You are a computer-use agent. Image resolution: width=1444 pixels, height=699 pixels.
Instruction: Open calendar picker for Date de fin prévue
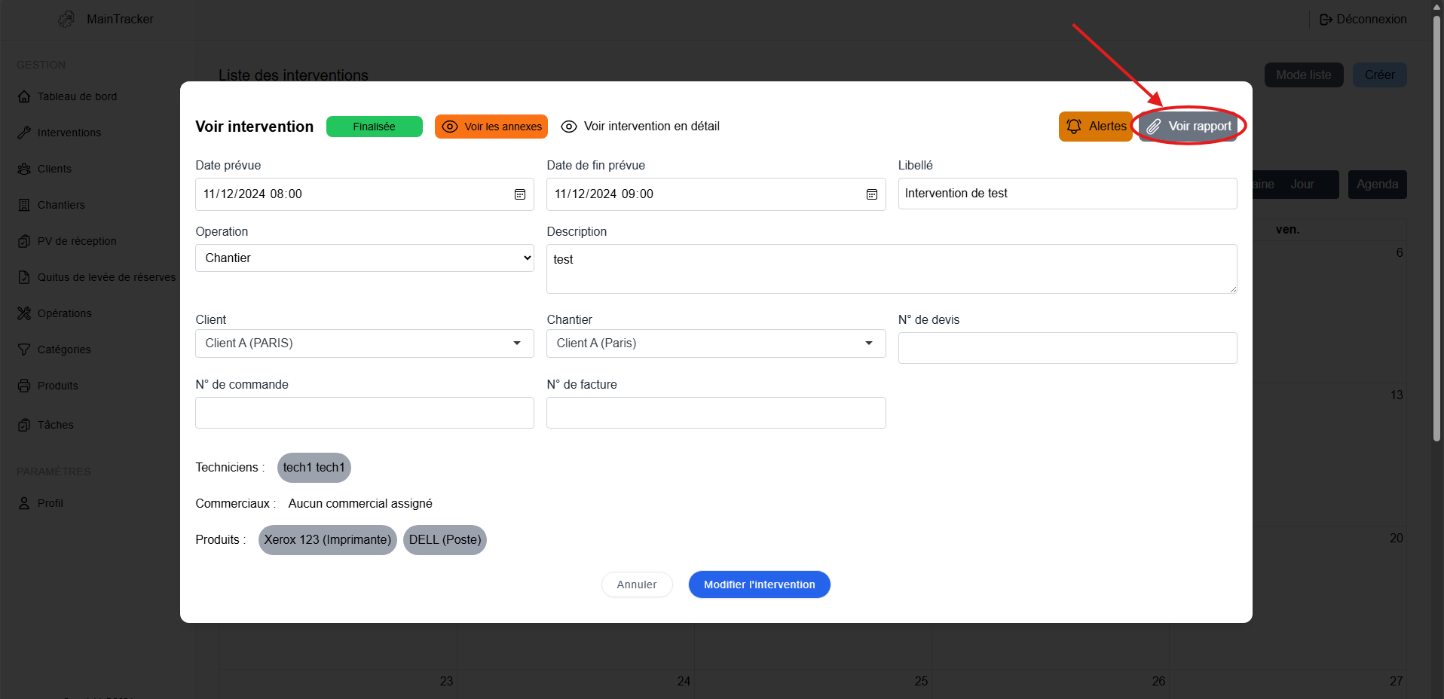[x=871, y=194]
